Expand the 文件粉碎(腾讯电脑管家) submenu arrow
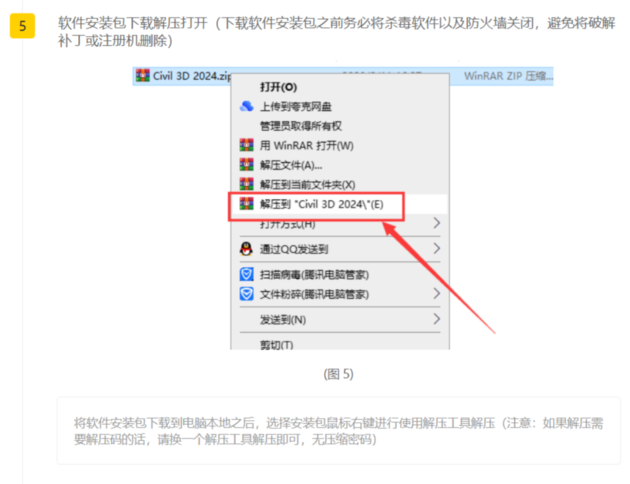This screenshot has width=630, height=484. tap(437, 294)
